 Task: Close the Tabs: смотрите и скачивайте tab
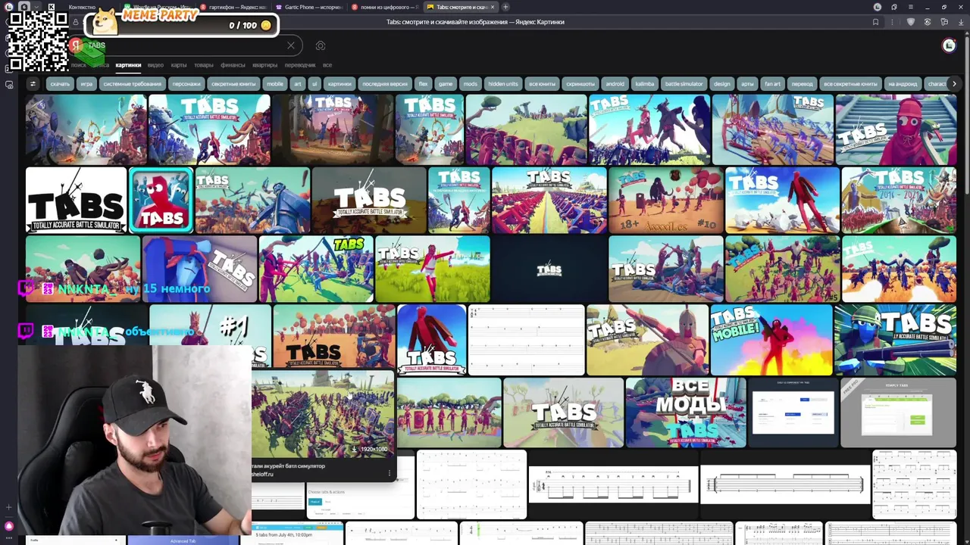[x=493, y=7]
